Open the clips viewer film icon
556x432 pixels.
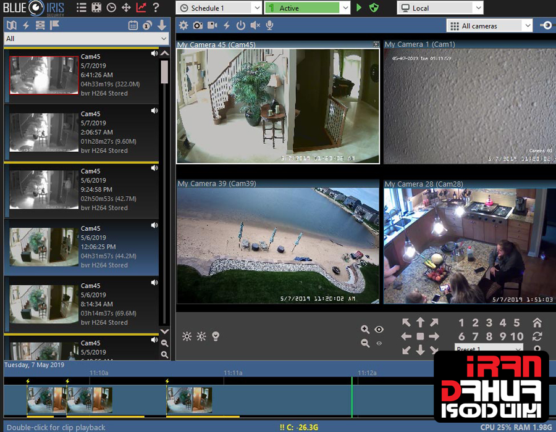[x=96, y=7]
